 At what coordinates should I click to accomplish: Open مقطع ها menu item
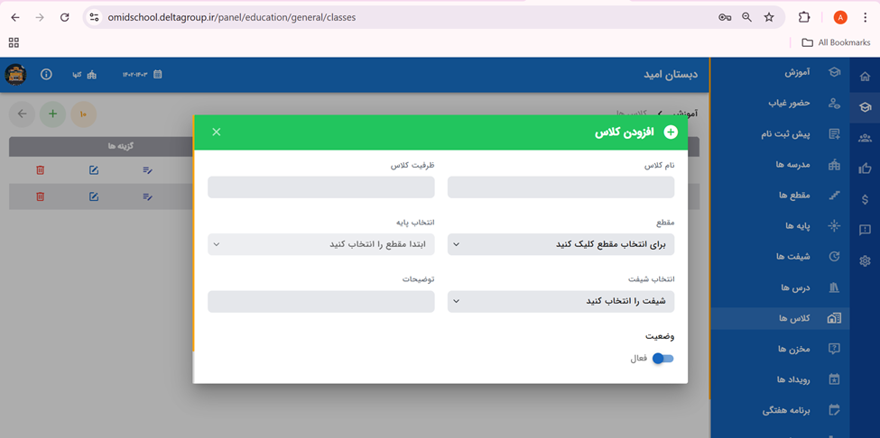[780, 195]
